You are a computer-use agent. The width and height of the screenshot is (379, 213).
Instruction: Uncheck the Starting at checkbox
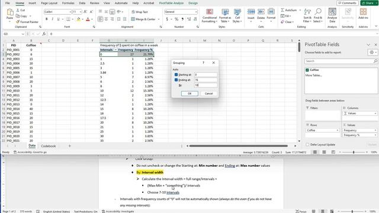coord(176,75)
